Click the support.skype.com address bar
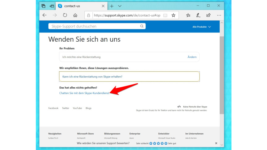267x150 pixels. coord(127,15)
